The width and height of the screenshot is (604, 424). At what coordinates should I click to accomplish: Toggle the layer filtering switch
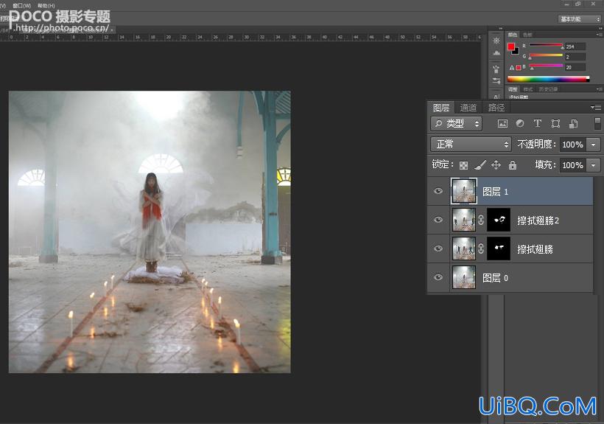(597, 123)
